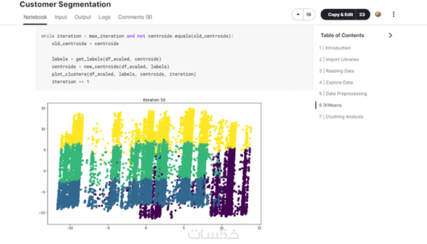Image resolution: width=427 pixels, height=244 pixels.
Task: Select KMeans in the Table of Contents
Action: point(333,105)
